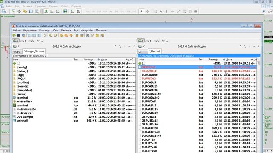The width and height of the screenshot is (273, 153).
Task: Click the left panel path C:\Program Files (x86)\FBS_2
Action: tap(29, 56)
